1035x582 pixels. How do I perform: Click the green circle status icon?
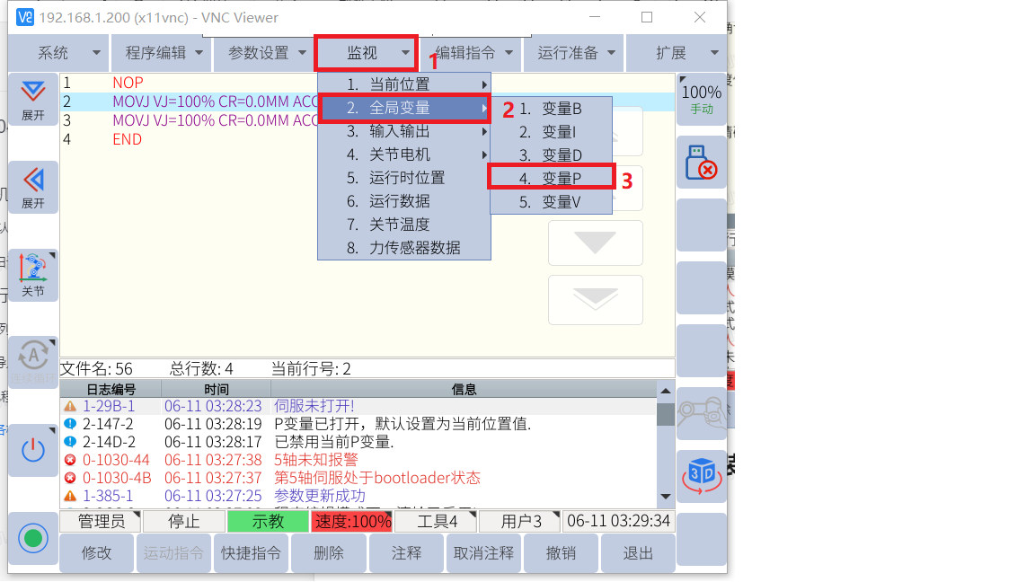point(33,539)
